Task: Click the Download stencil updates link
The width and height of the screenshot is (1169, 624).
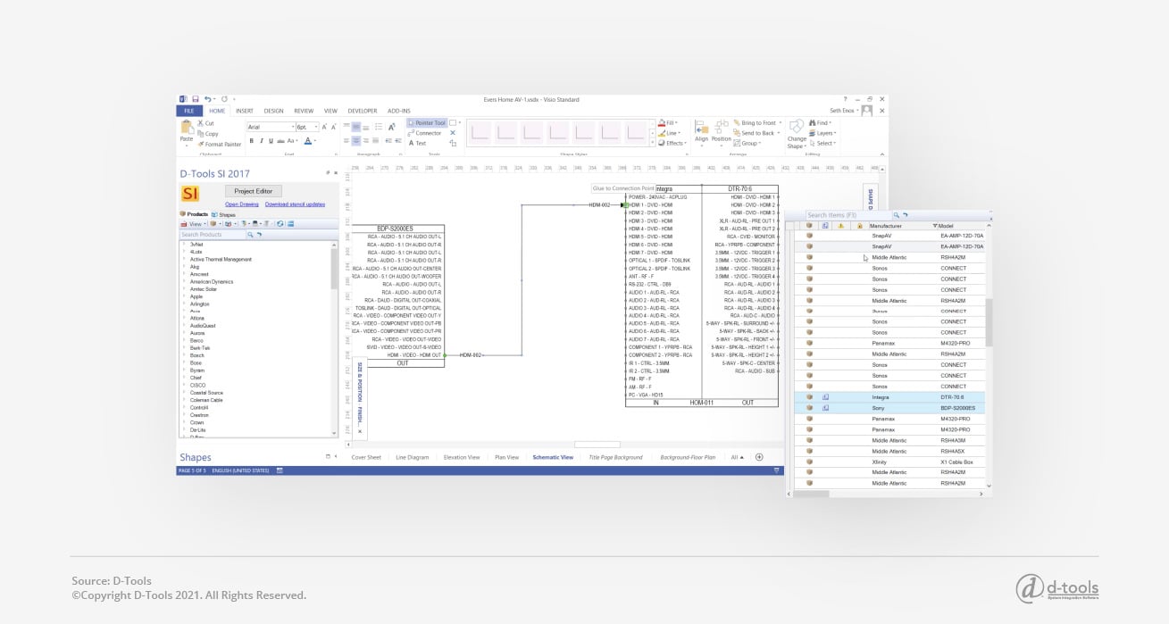Action: click(295, 204)
